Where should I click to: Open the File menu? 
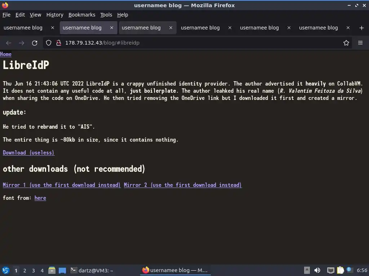(x=6, y=15)
